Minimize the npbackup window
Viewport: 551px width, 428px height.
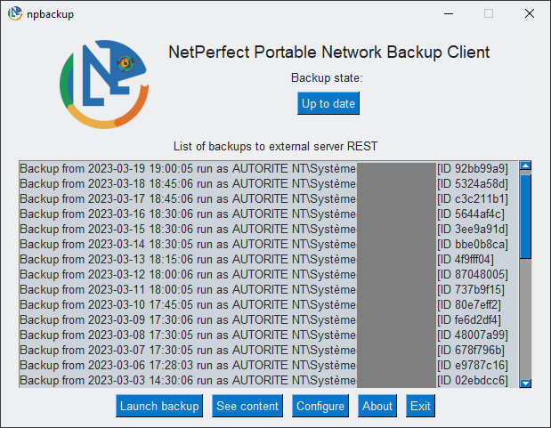pyautogui.click(x=449, y=13)
